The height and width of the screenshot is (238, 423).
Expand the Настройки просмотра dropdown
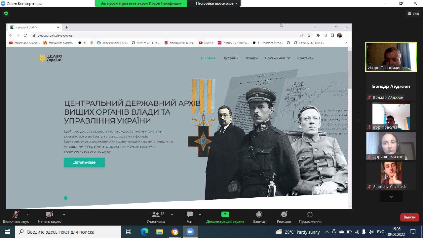(217, 3)
